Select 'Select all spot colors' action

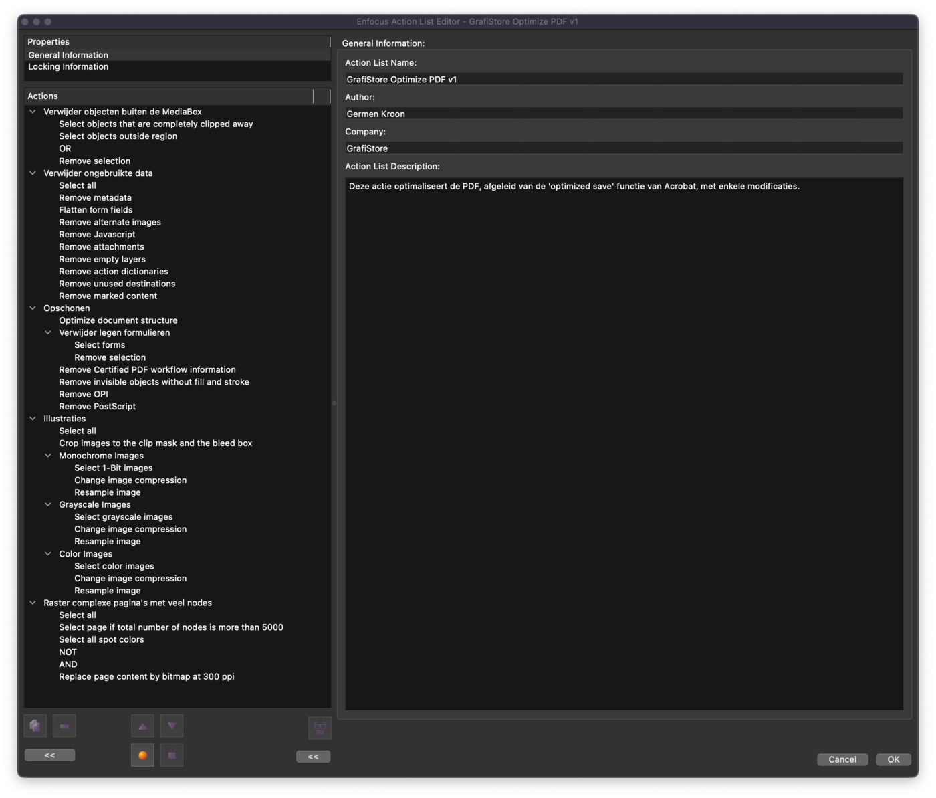click(101, 640)
